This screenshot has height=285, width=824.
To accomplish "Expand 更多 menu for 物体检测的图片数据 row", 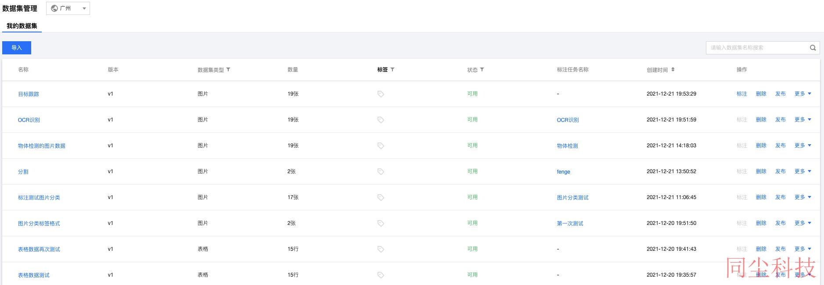I will click(x=803, y=146).
